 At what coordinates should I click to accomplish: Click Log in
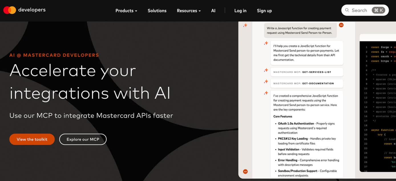tap(240, 11)
